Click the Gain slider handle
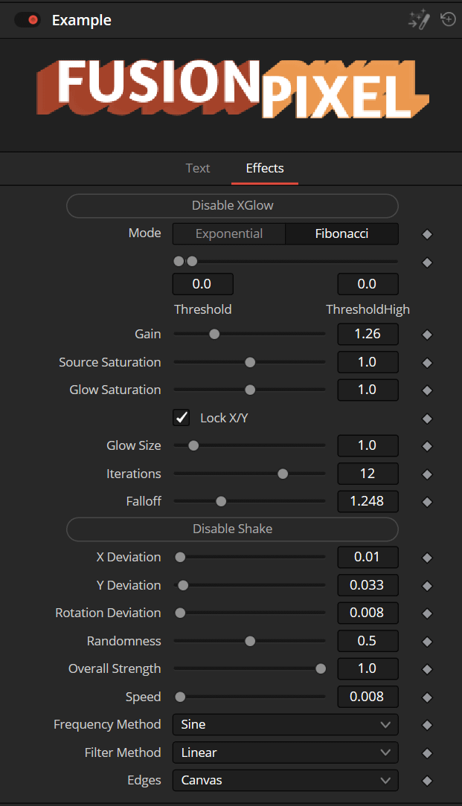 214,334
